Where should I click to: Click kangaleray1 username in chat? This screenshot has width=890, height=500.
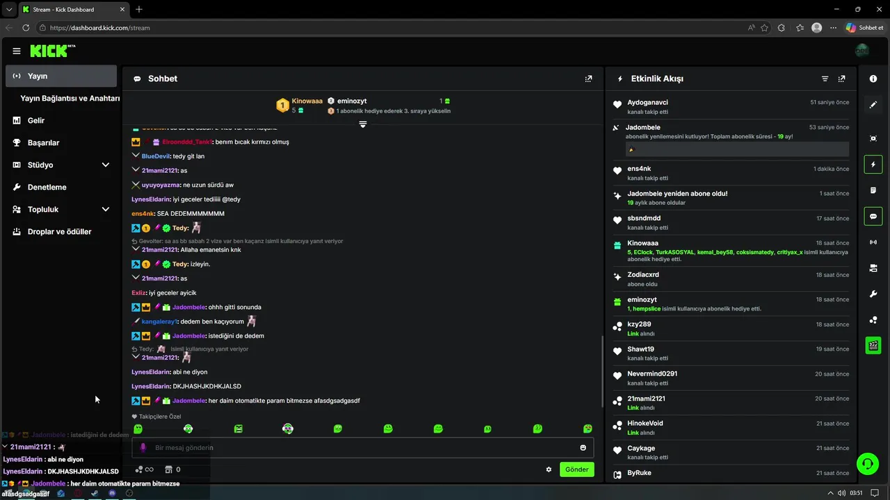click(159, 322)
